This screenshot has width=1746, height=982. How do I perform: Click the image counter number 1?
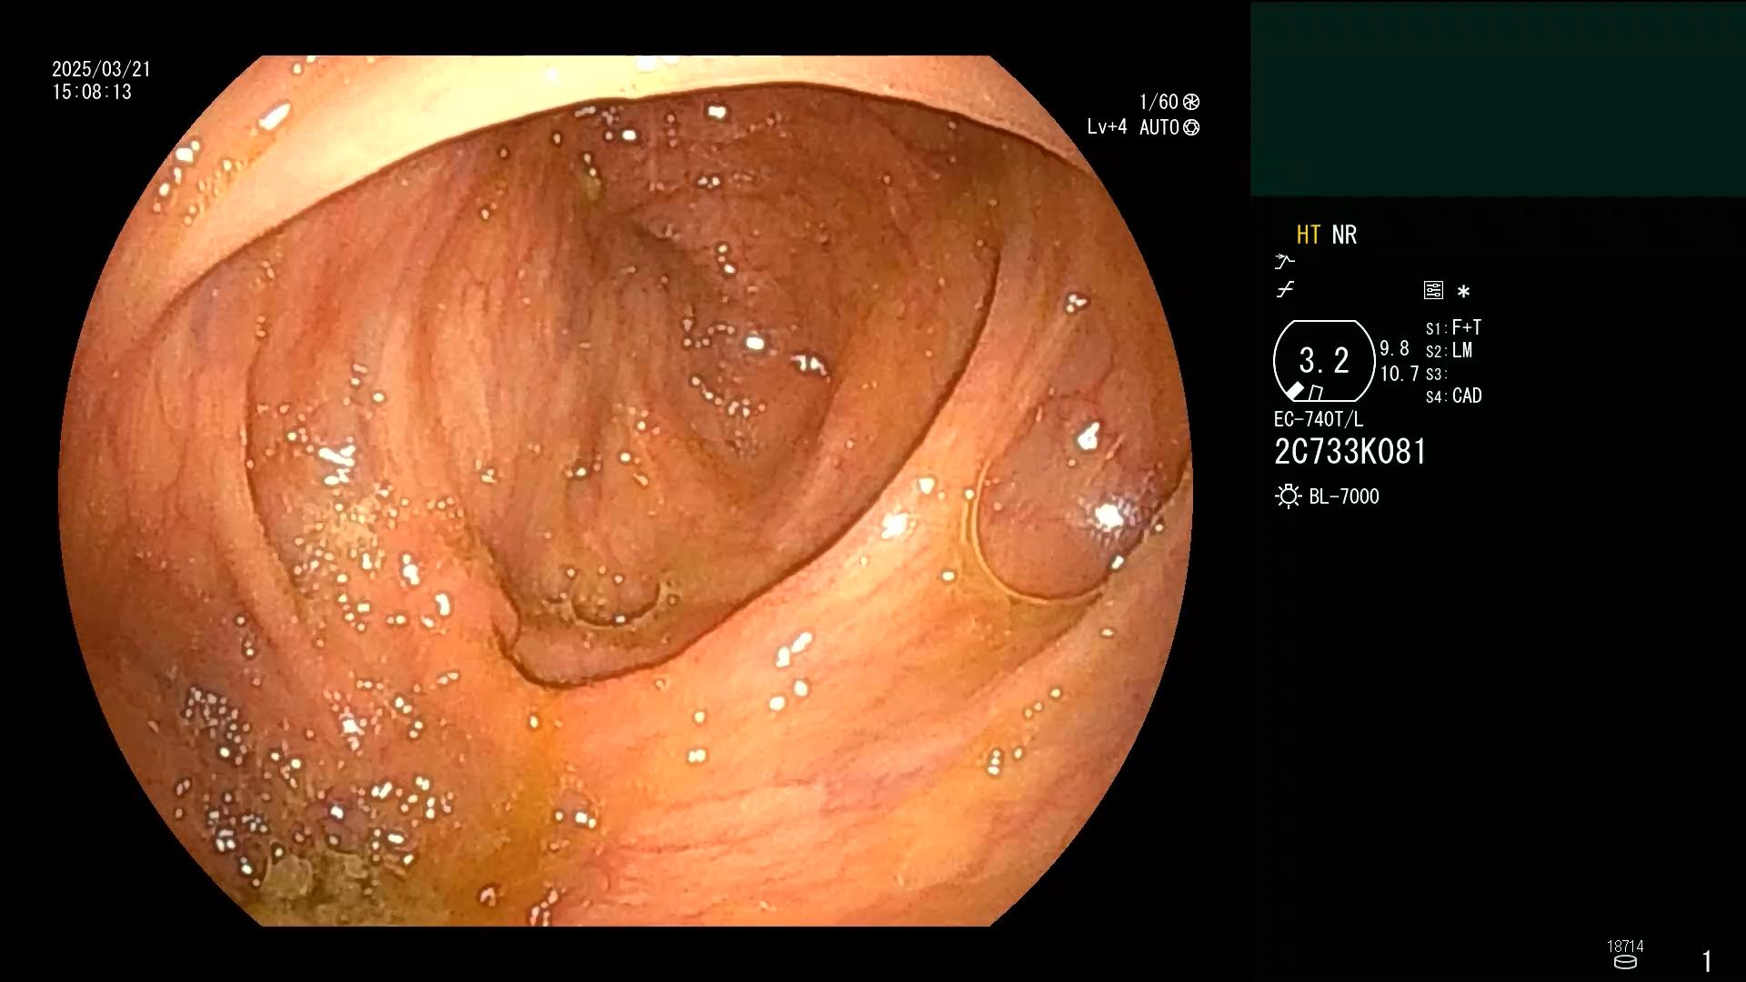coord(1707,961)
